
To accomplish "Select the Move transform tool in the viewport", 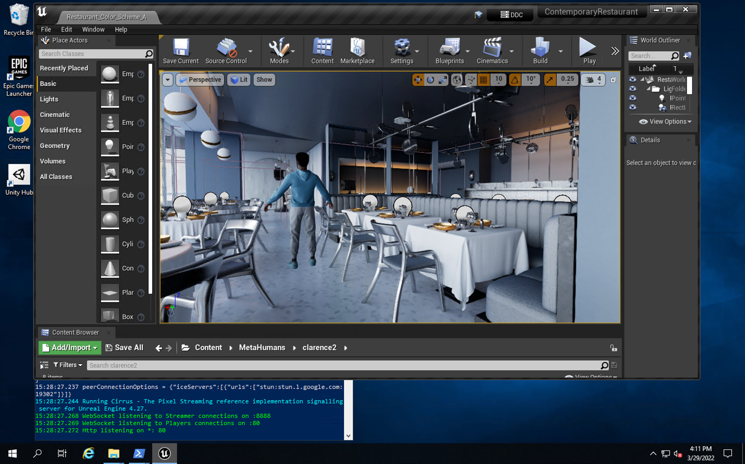I will pyautogui.click(x=418, y=80).
